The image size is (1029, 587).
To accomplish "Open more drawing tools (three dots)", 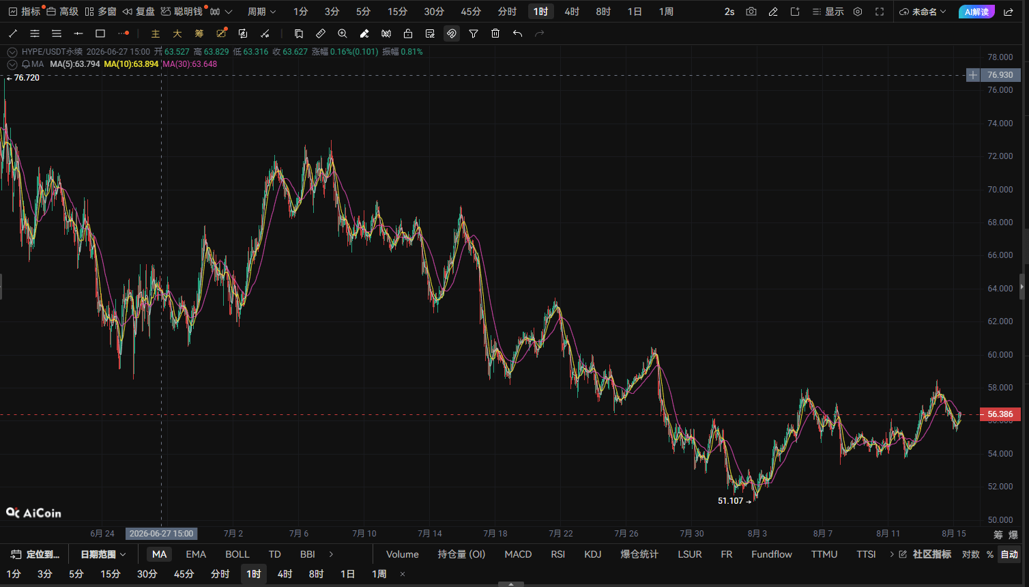I will 123,33.
